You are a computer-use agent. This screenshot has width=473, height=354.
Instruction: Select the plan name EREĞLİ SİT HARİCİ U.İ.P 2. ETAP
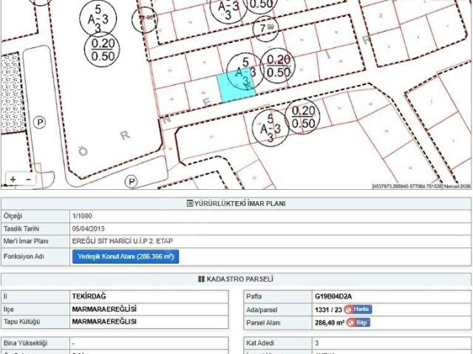pyautogui.click(x=123, y=241)
